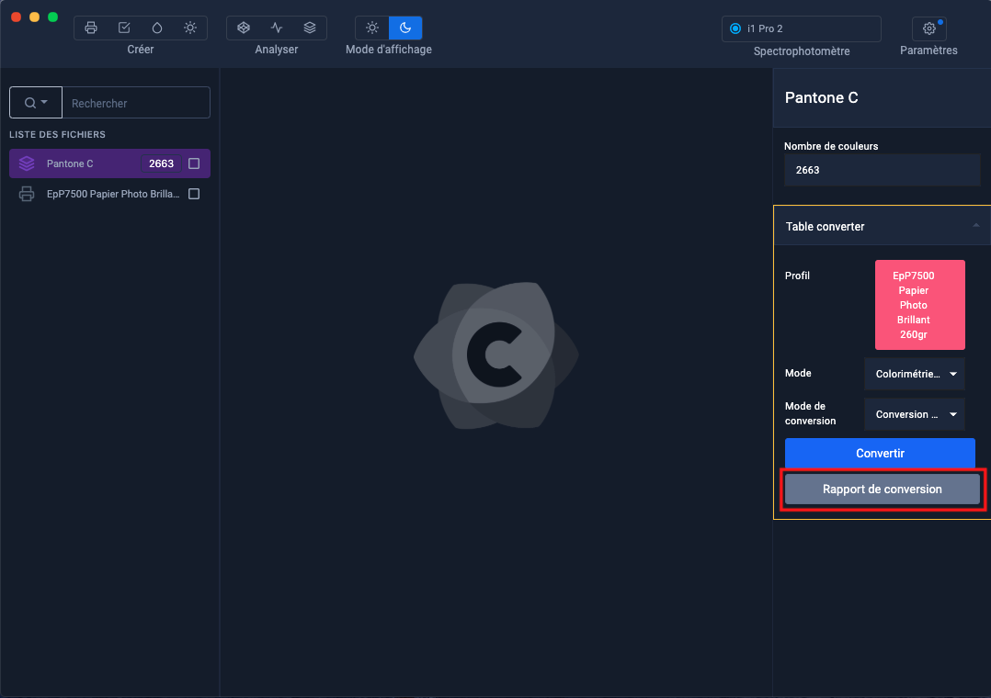Click the Pantone C panel title

coord(821,98)
